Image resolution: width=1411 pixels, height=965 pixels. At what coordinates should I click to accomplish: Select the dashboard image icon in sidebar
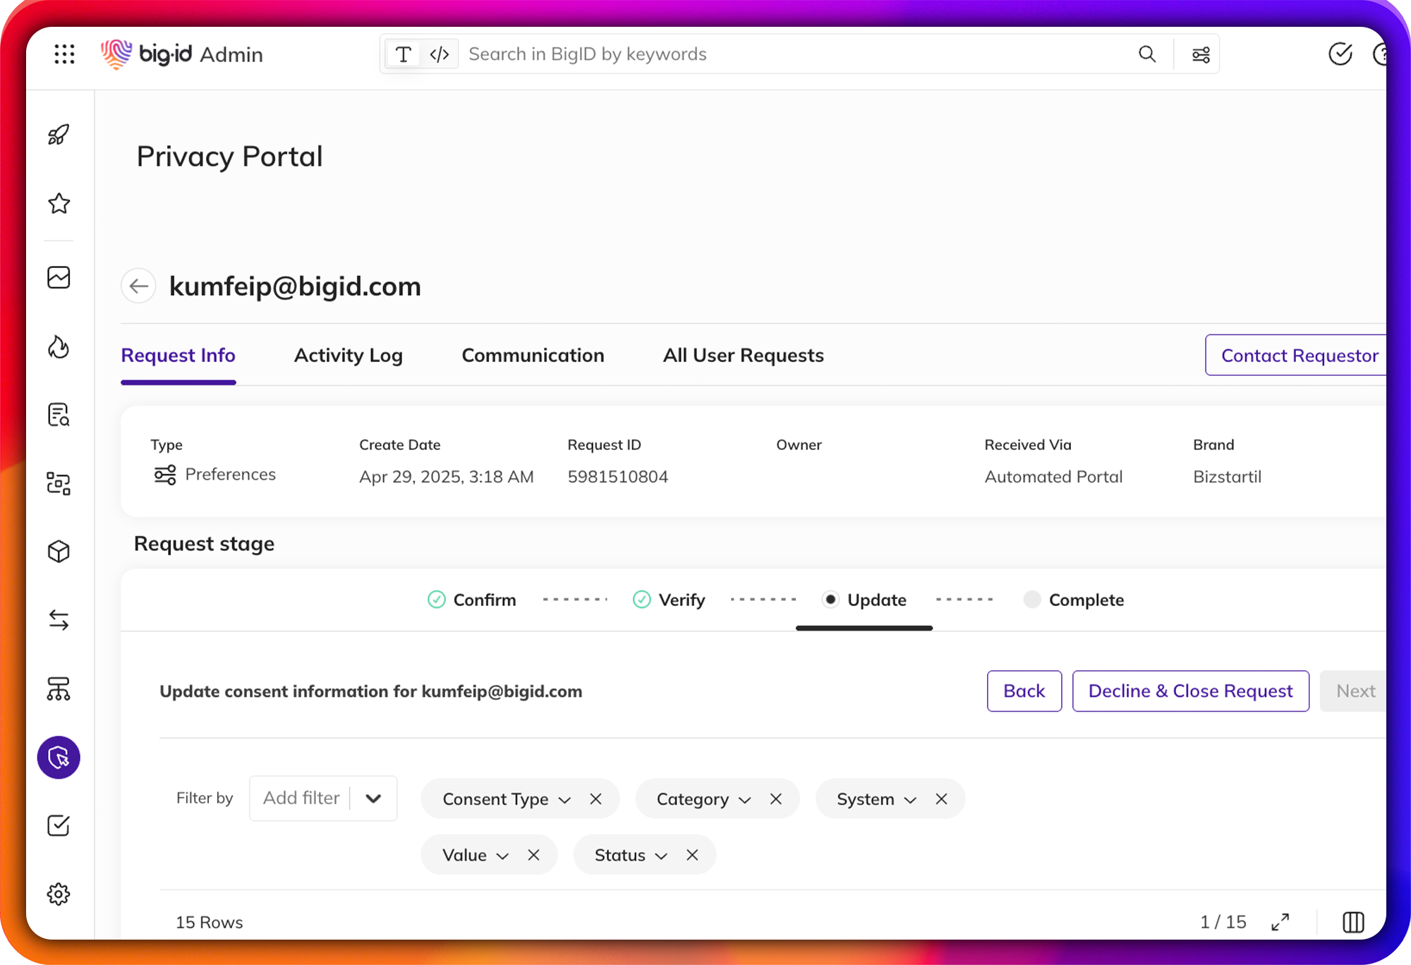pos(59,277)
